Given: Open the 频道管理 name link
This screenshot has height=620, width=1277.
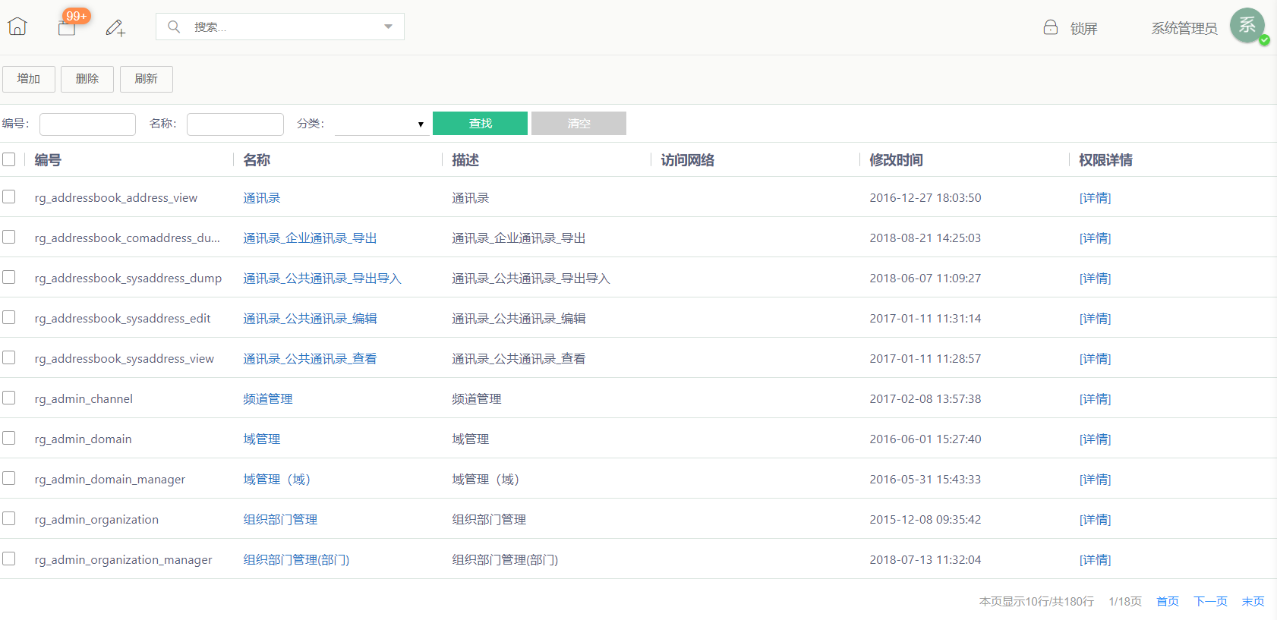Looking at the screenshot, I should pos(268,398).
